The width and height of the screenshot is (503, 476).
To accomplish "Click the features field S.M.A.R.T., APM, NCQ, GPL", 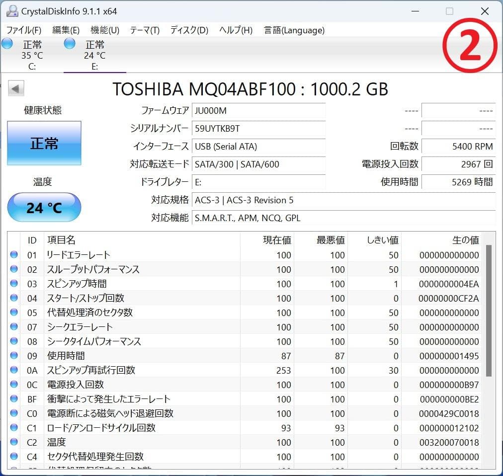I will pos(343,218).
